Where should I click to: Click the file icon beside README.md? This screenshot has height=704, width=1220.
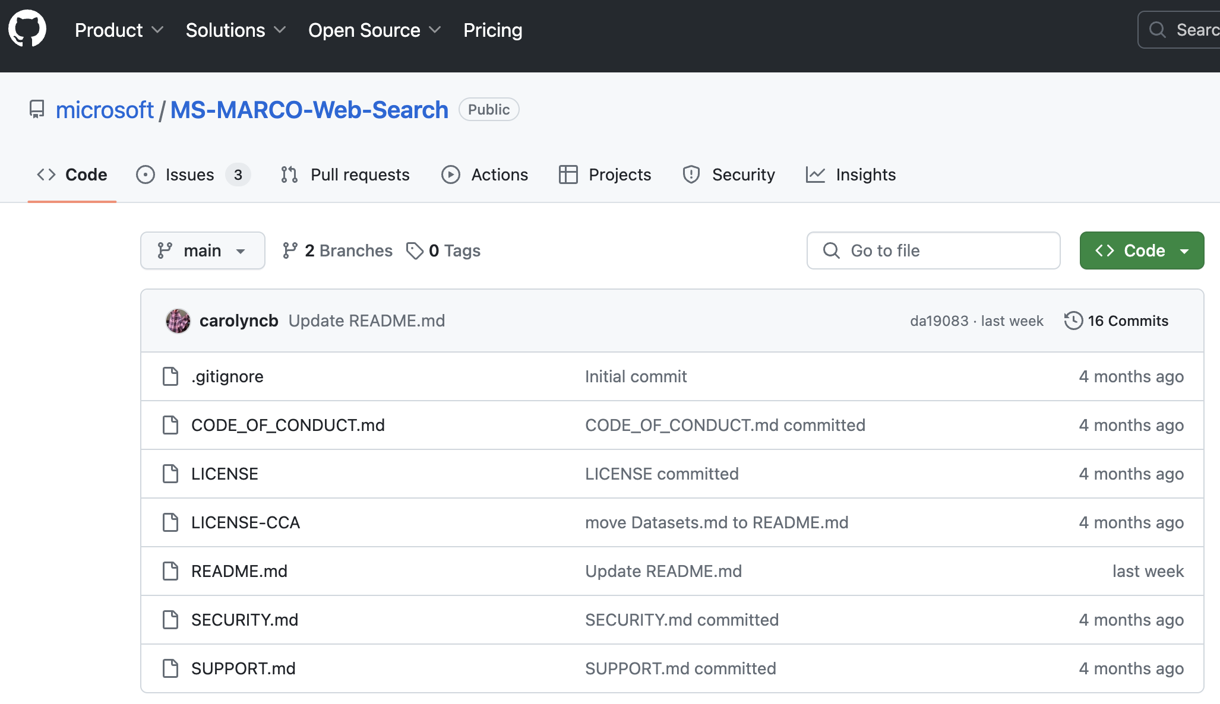click(x=170, y=570)
